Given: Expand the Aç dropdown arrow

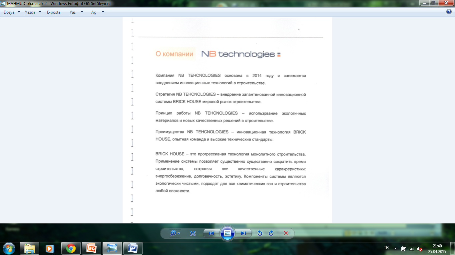Looking at the screenshot, I should [x=103, y=12].
